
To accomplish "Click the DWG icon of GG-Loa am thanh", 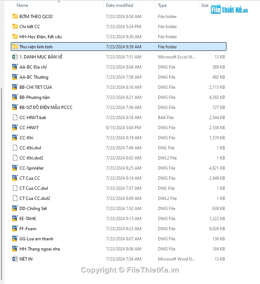I will tap(15, 239).
